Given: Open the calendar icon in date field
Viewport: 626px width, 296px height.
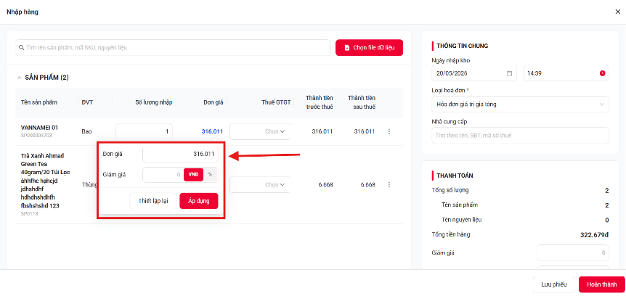Looking at the screenshot, I should pos(509,73).
